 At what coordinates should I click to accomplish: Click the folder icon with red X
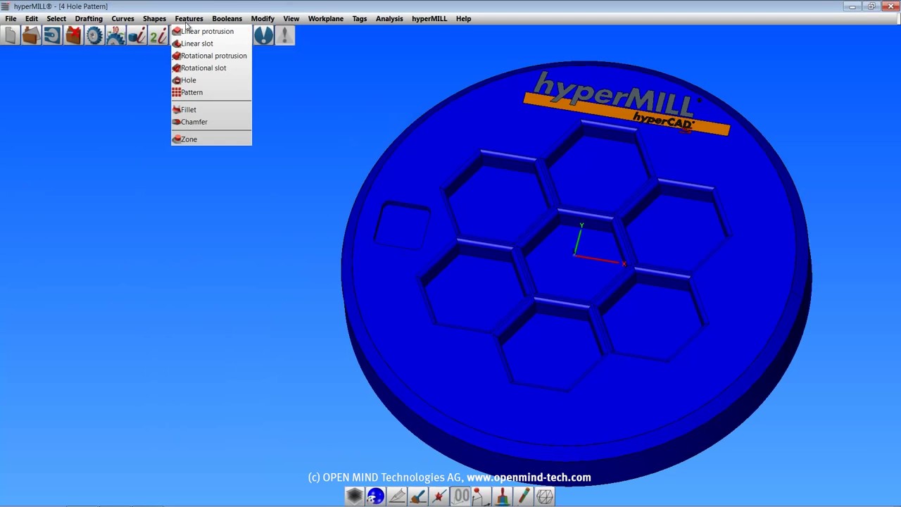73,35
